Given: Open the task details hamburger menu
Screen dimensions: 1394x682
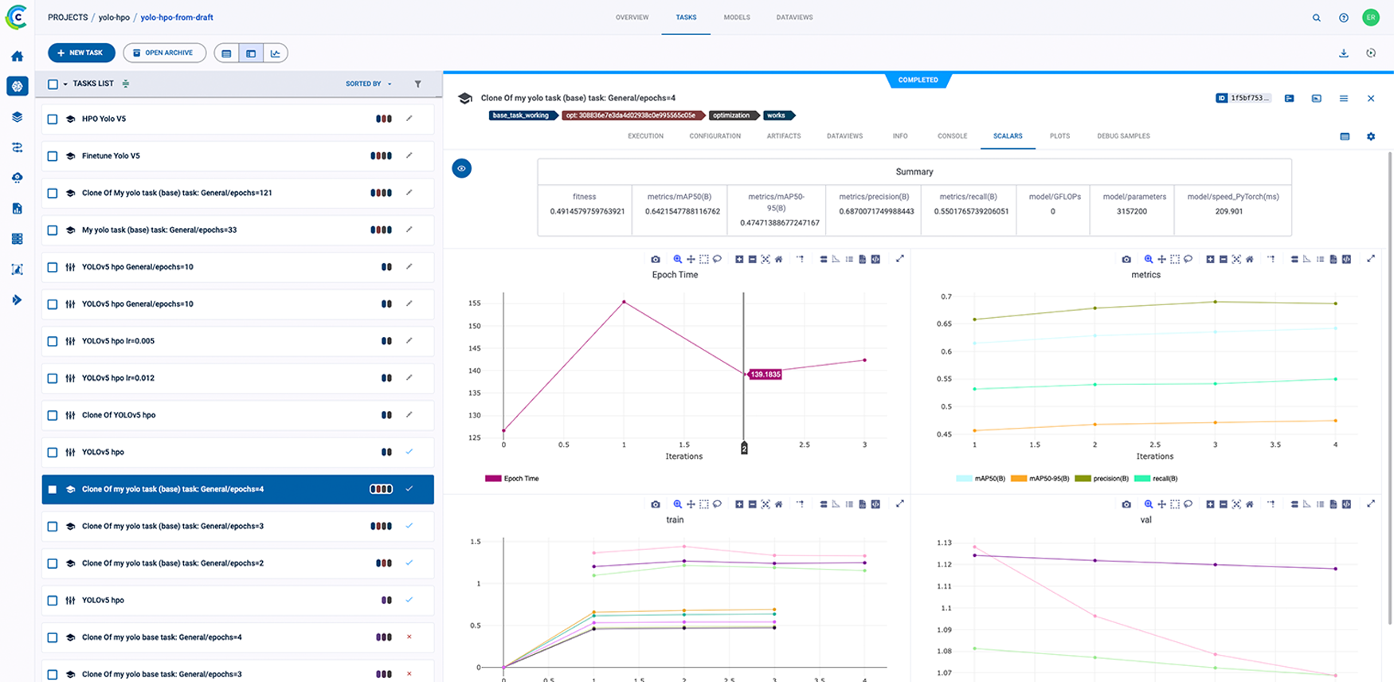Looking at the screenshot, I should point(1344,99).
